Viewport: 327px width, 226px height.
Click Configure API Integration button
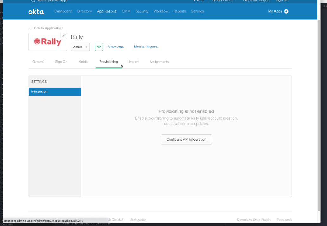[186, 139]
